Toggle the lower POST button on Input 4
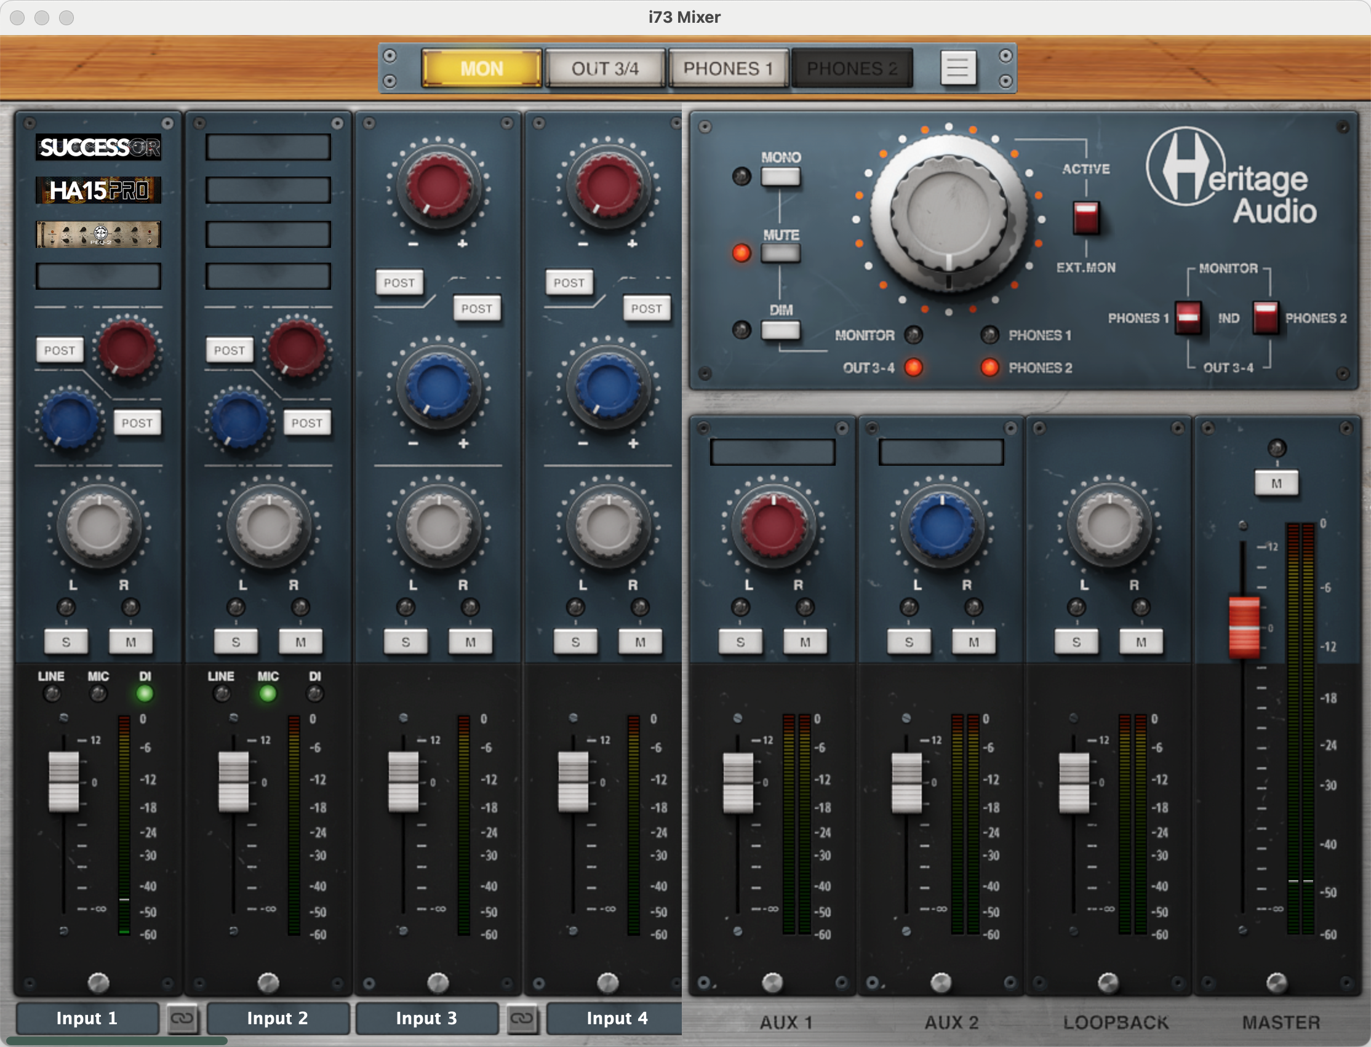 (x=647, y=308)
